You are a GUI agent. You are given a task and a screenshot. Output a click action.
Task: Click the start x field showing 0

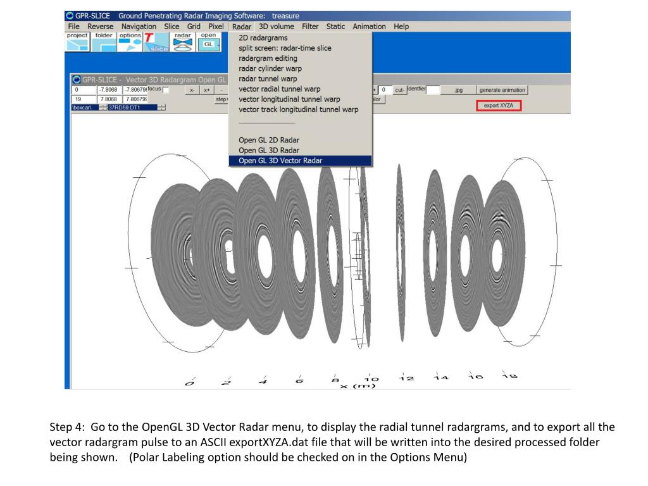[x=84, y=90]
